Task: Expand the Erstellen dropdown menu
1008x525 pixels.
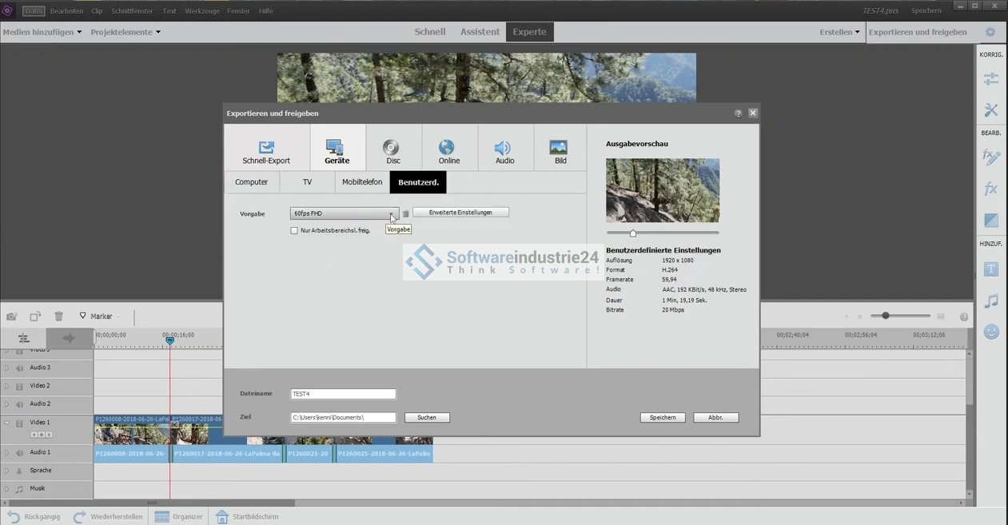Action: (x=839, y=32)
